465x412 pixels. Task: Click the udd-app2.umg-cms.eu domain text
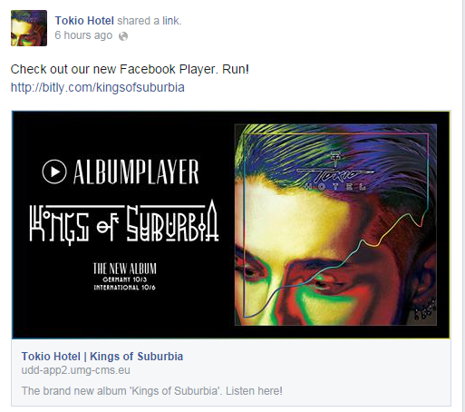(75, 370)
